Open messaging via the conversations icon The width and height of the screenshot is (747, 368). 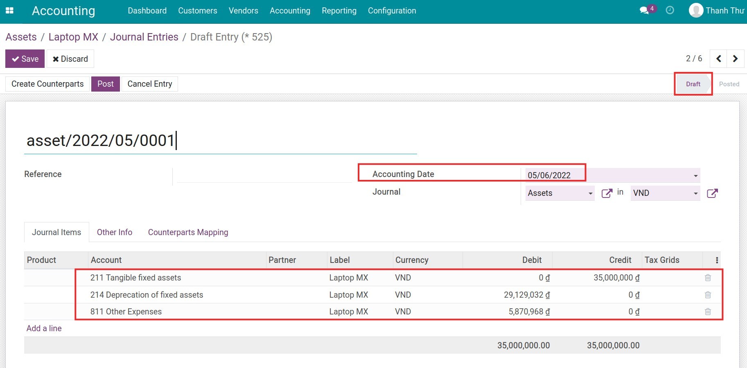tap(645, 11)
